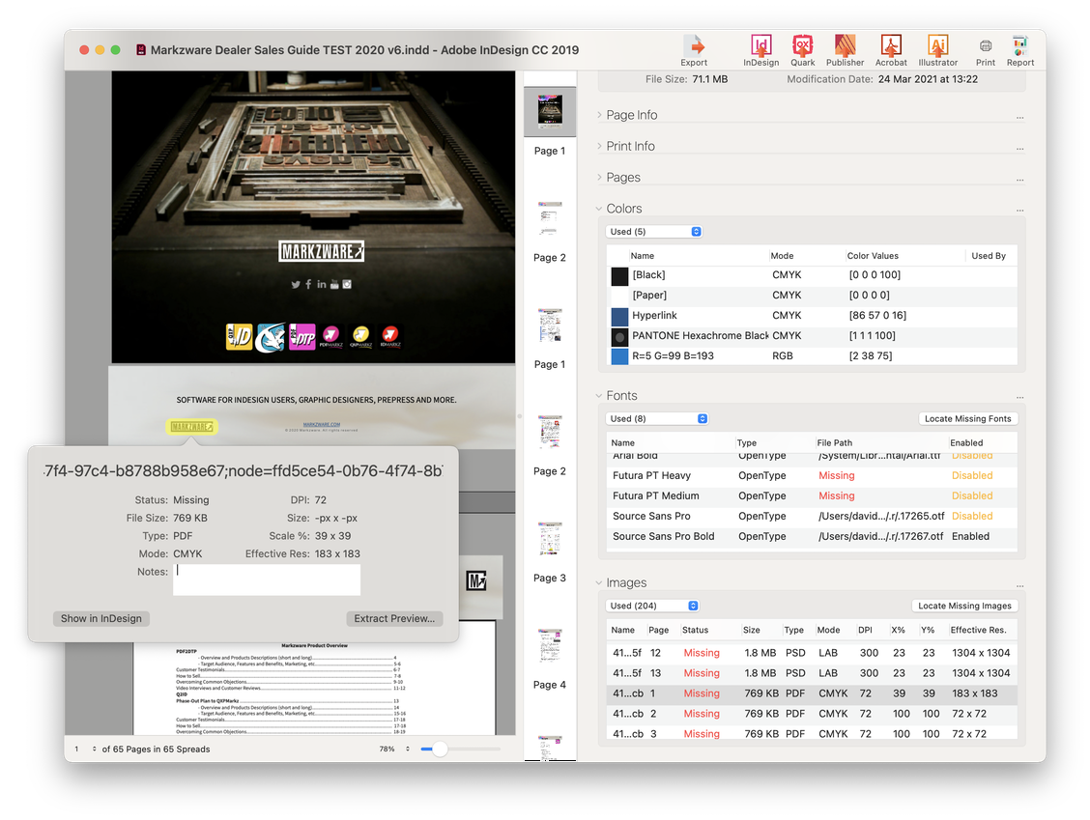Click the InDesign export icon
The image size is (1090, 820).
[760, 47]
